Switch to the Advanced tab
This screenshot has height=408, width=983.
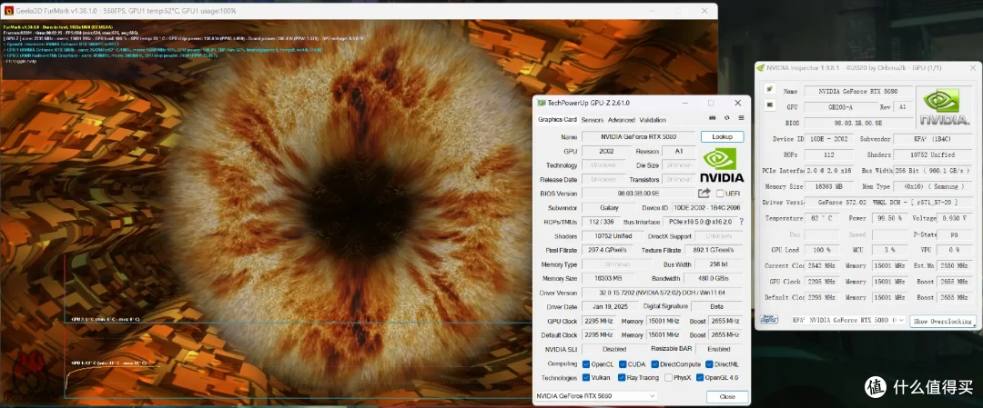(622, 120)
